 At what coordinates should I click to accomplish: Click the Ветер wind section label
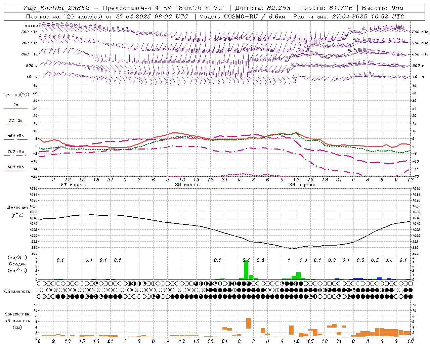pos(31,26)
